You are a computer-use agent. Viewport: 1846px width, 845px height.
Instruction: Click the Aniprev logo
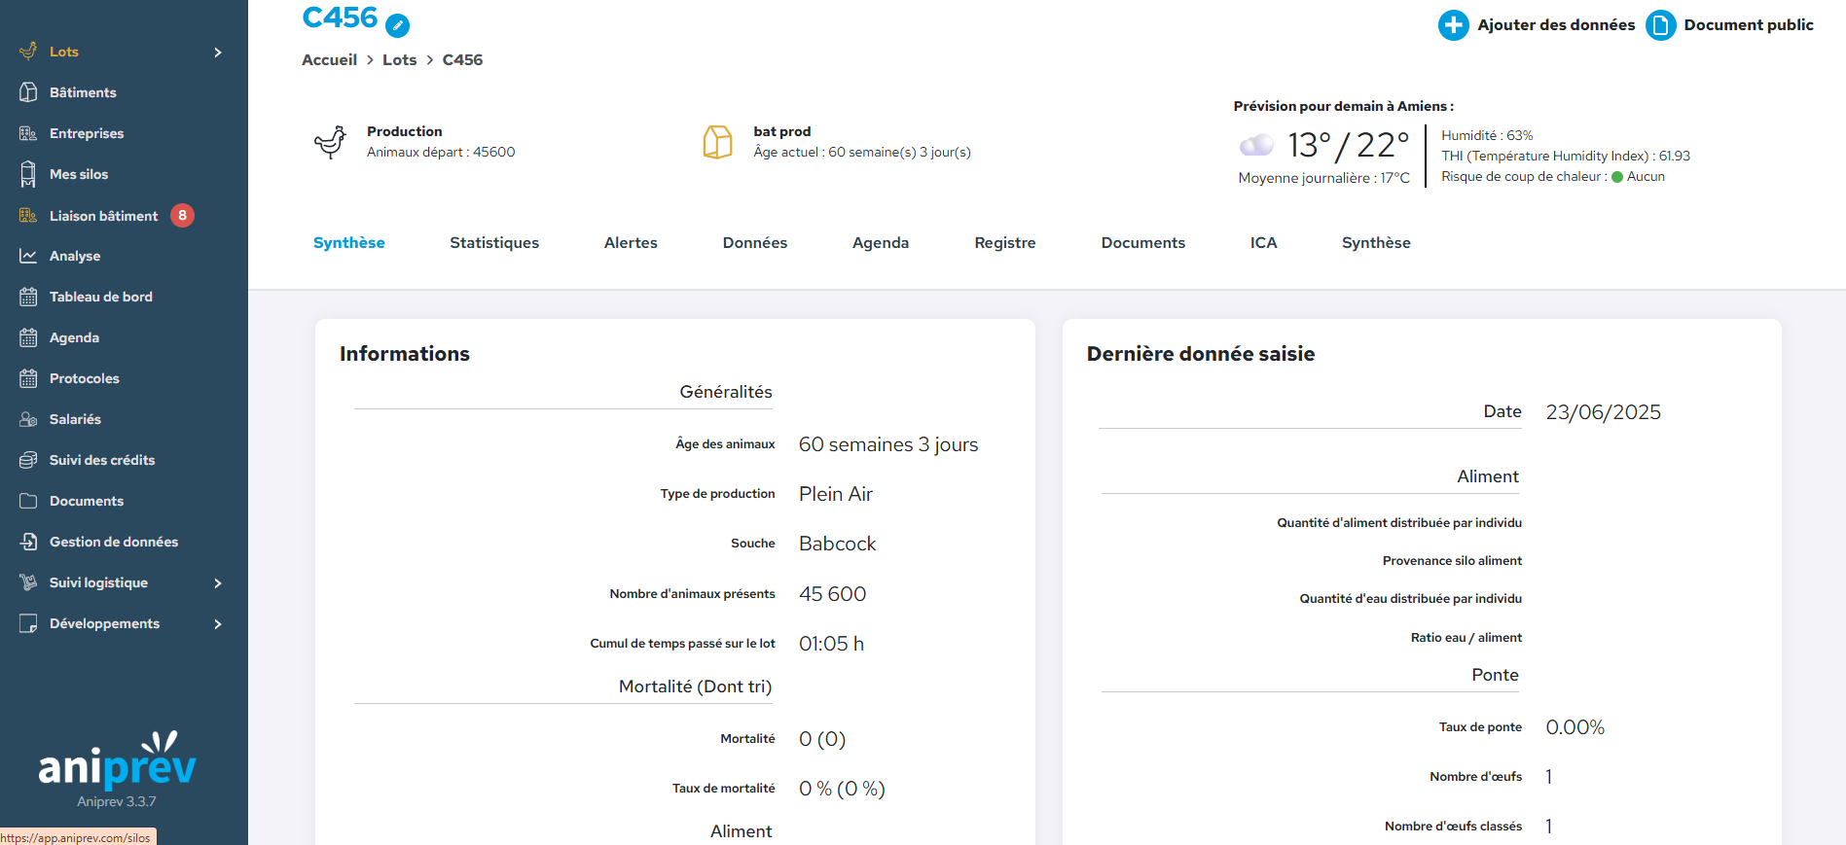[117, 763]
